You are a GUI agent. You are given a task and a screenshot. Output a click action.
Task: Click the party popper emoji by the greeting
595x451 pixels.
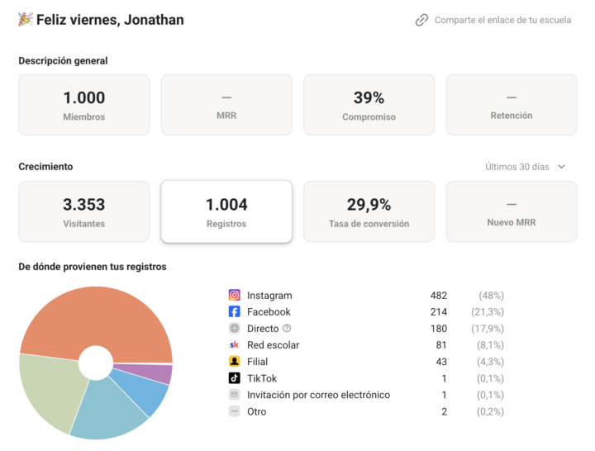(x=26, y=19)
